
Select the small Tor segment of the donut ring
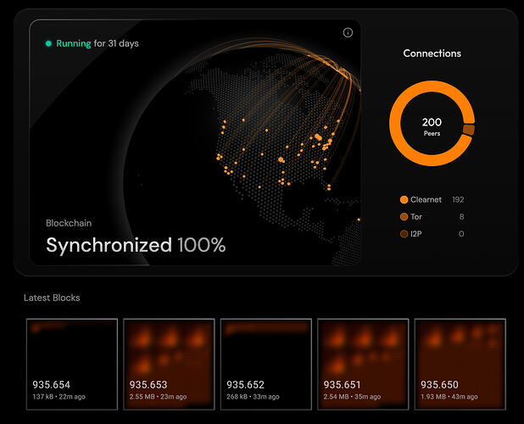pyautogui.click(x=468, y=129)
